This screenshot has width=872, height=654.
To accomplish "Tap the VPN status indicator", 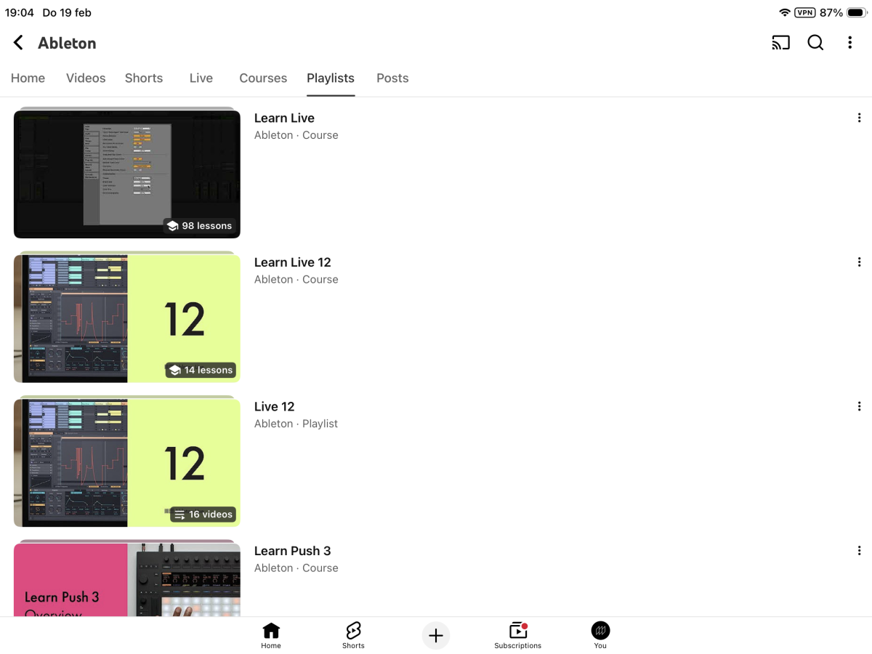I will coord(804,12).
